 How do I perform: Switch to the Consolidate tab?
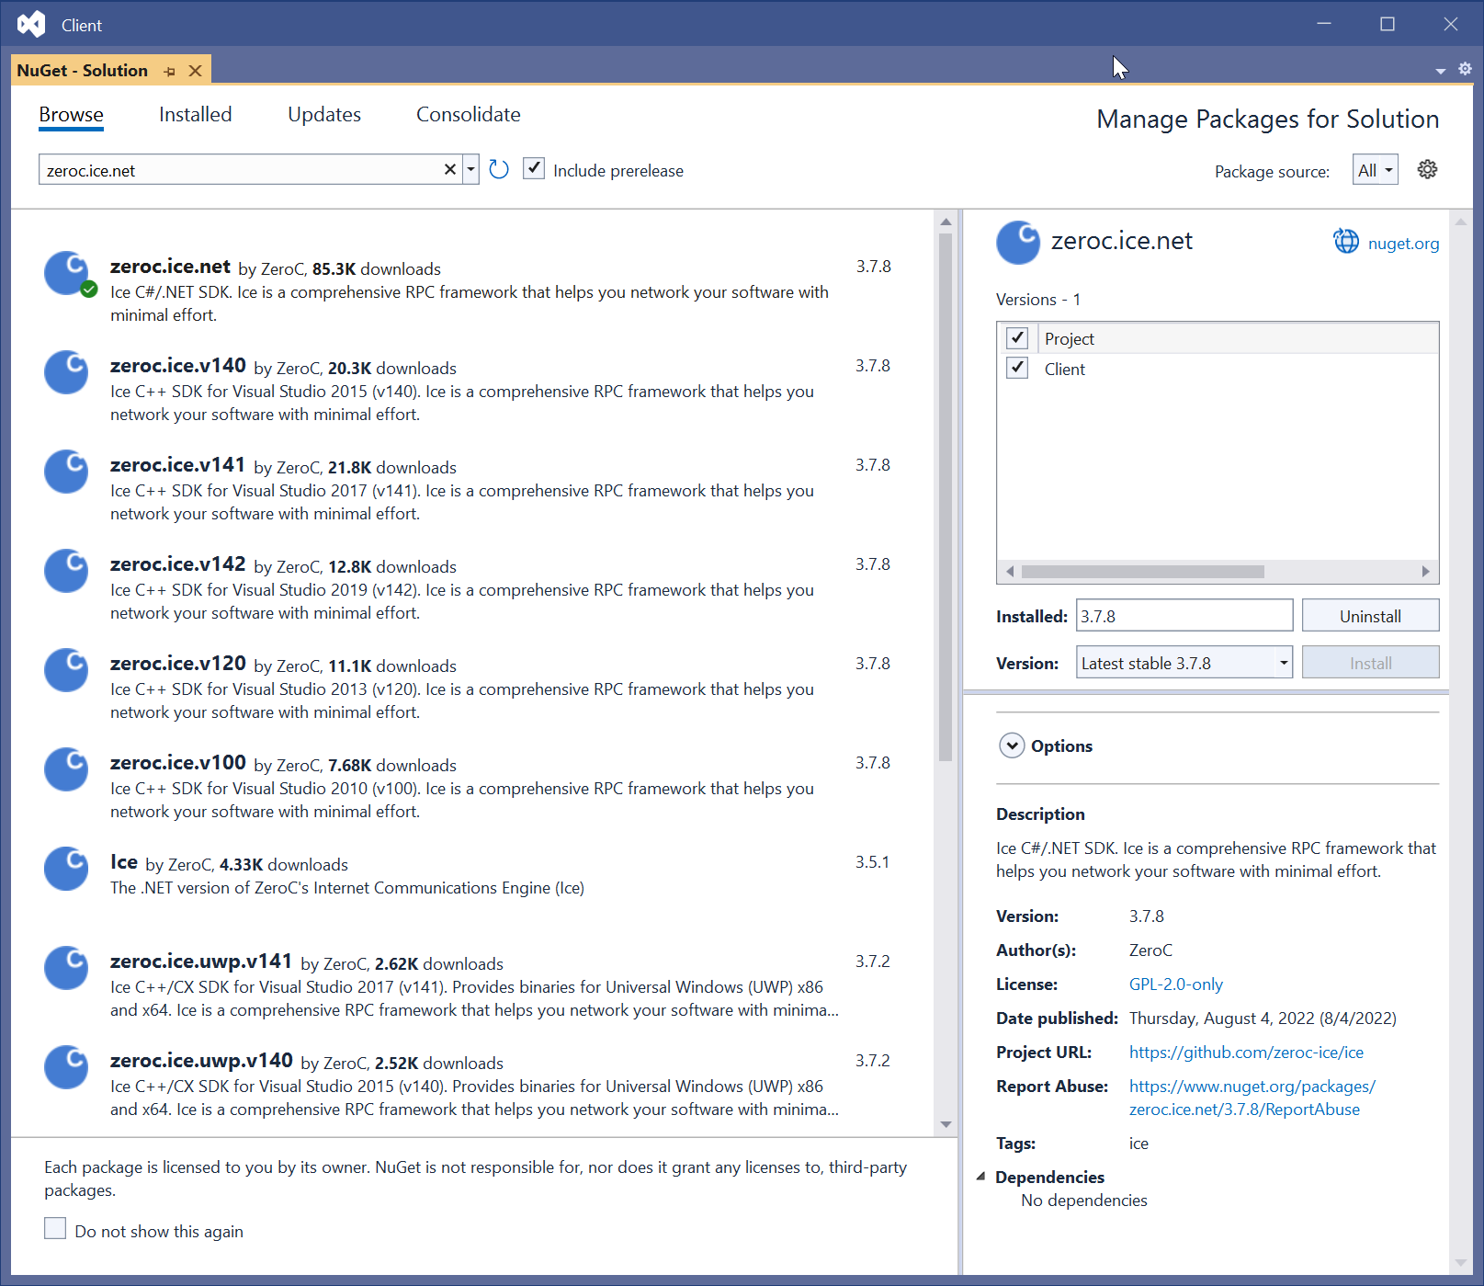point(468,115)
